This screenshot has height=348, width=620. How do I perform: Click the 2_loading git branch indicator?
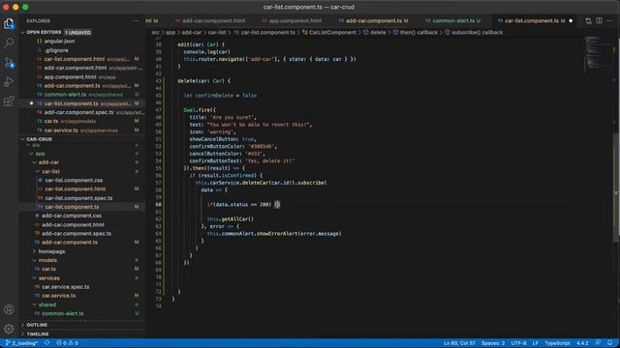pos(21,343)
